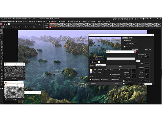Switch to the World tab
The image size is (162, 122).
130,37
